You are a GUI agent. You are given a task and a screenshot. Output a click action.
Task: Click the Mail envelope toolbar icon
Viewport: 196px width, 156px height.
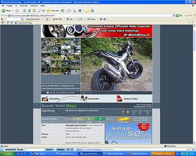click(68, 10)
